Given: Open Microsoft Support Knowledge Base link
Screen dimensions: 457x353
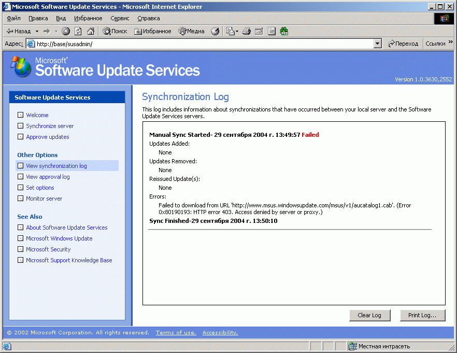Looking at the screenshot, I should pos(69,260).
